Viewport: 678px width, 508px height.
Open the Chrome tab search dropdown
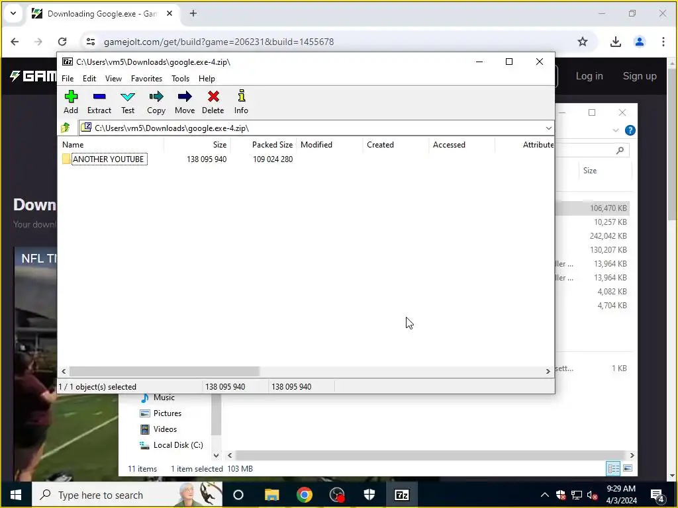[13, 13]
